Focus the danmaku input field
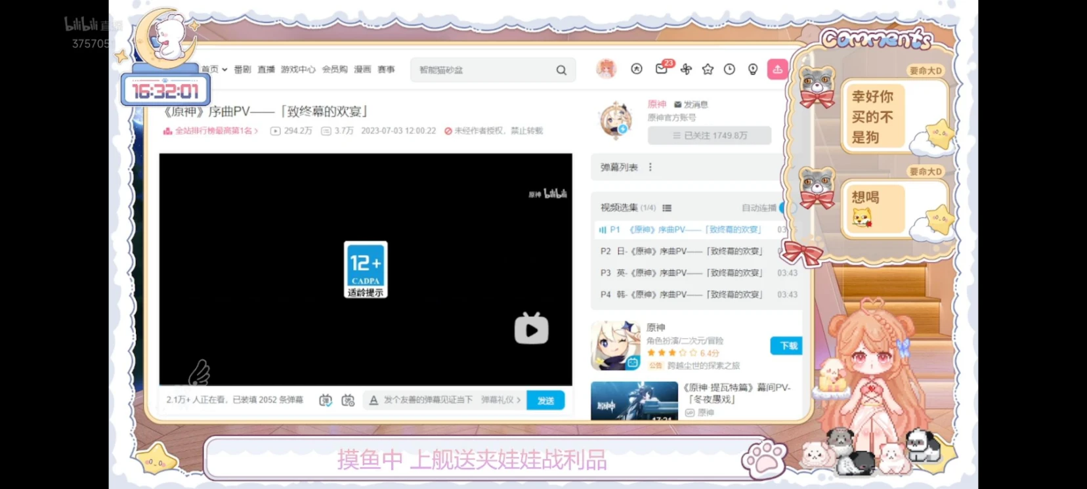Screen dimensions: 1087x489 [429, 400]
